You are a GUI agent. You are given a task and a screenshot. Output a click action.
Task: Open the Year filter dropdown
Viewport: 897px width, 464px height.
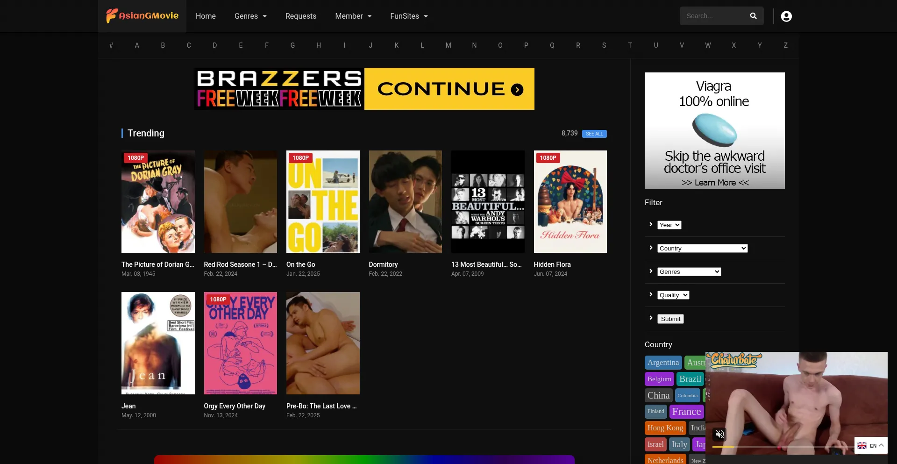click(669, 225)
